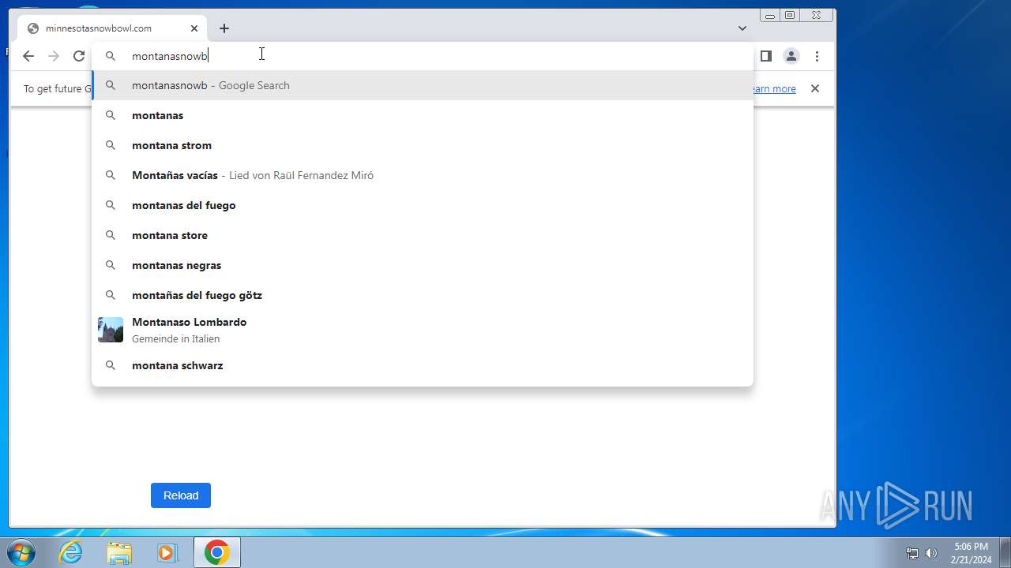Click the Montanaso Lombardo thumbnail image
The width and height of the screenshot is (1011, 568).
(111, 330)
